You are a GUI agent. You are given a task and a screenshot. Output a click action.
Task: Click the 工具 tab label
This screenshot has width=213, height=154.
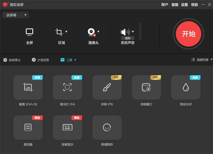click(69, 60)
